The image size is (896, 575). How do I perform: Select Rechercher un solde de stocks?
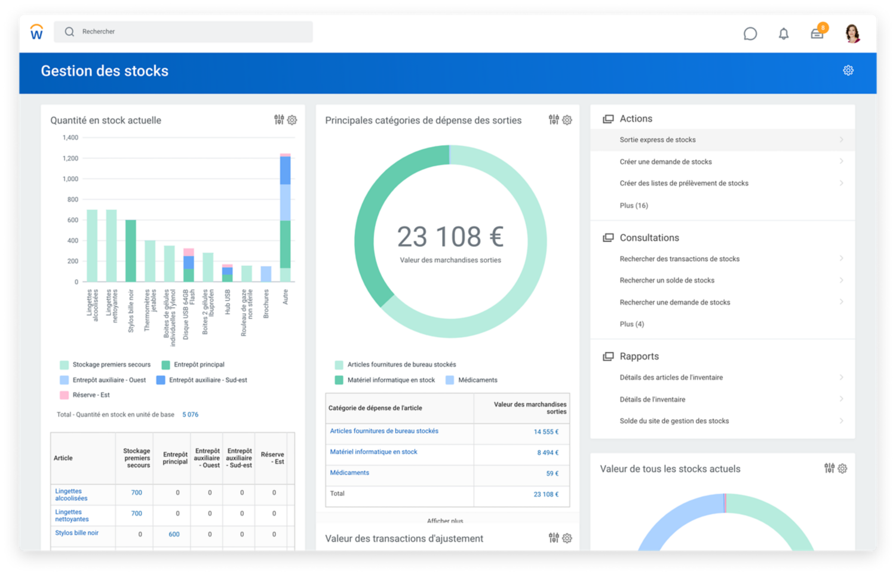tap(667, 280)
